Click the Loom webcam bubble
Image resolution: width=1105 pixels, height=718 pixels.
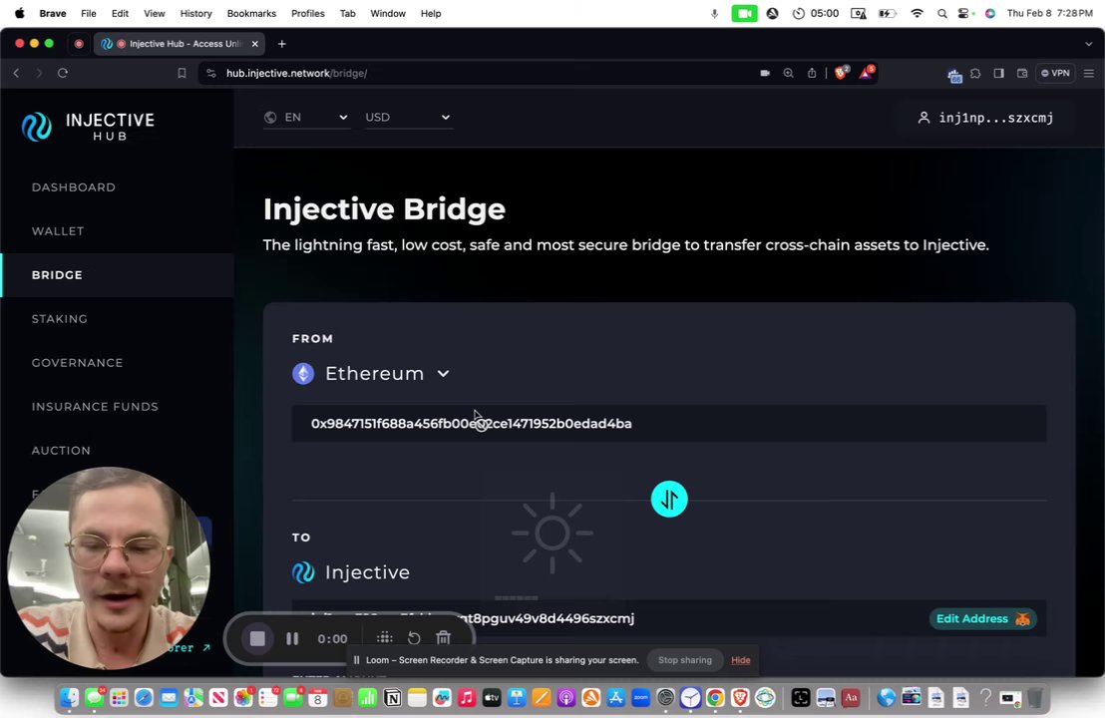coord(109,567)
